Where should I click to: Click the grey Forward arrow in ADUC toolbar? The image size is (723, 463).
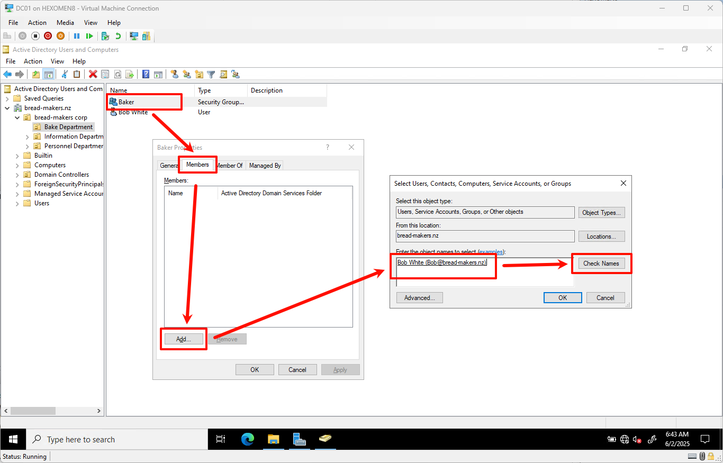pos(20,74)
